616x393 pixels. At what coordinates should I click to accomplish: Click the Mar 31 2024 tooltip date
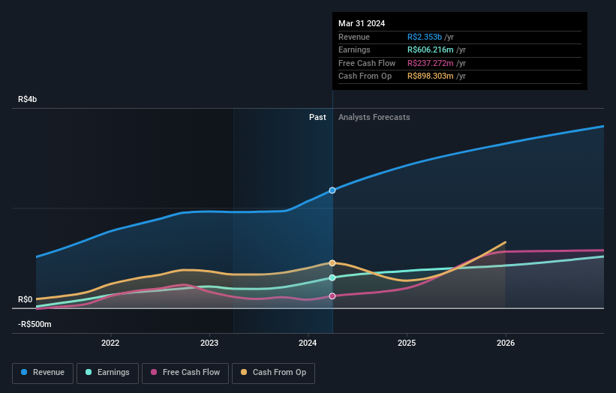[362, 23]
